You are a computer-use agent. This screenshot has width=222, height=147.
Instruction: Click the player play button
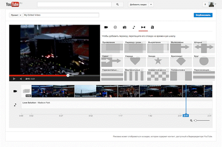point(14,79)
